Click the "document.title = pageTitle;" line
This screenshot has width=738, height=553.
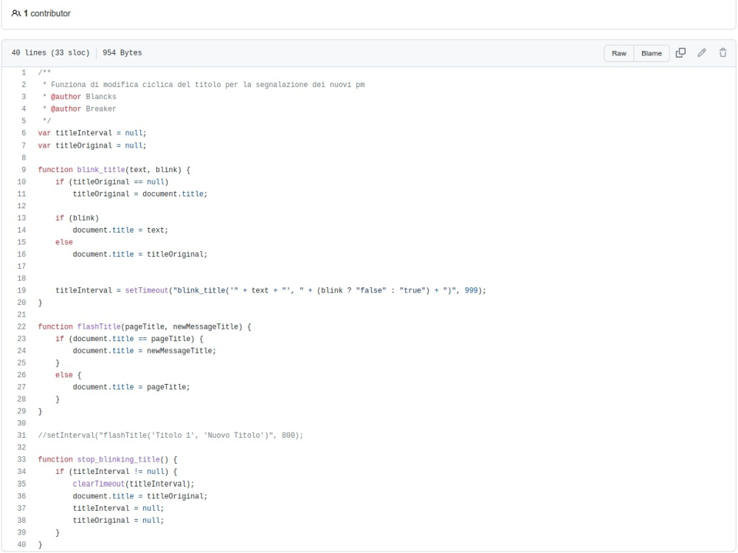[x=131, y=387]
